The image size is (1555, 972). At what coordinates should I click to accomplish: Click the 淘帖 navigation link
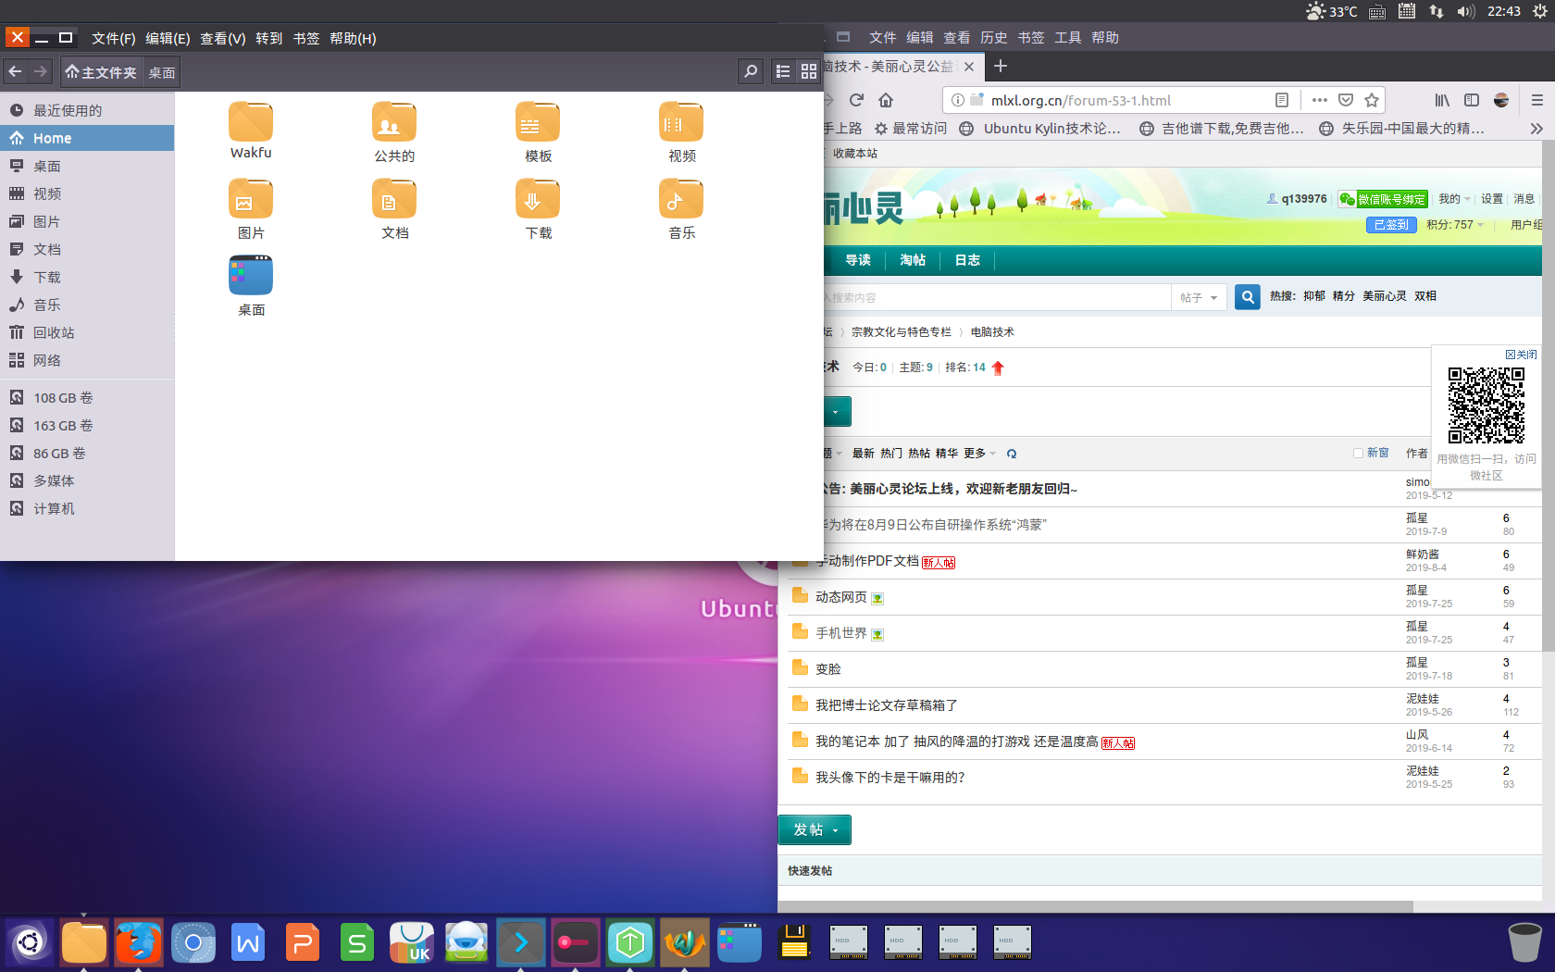(913, 260)
